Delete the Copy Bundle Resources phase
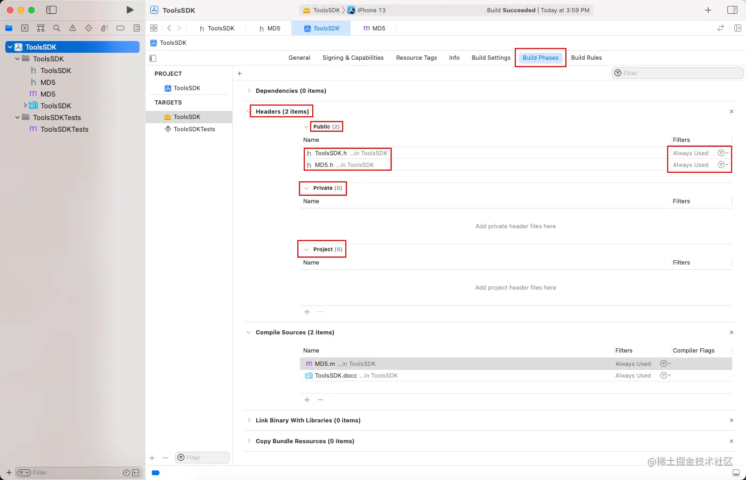The height and width of the screenshot is (480, 746). pyautogui.click(x=732, y=441)
